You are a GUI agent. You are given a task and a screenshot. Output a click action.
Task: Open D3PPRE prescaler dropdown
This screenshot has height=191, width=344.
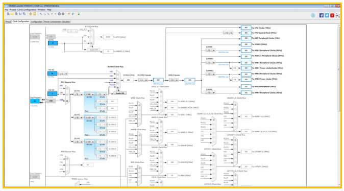click(210, 92)
